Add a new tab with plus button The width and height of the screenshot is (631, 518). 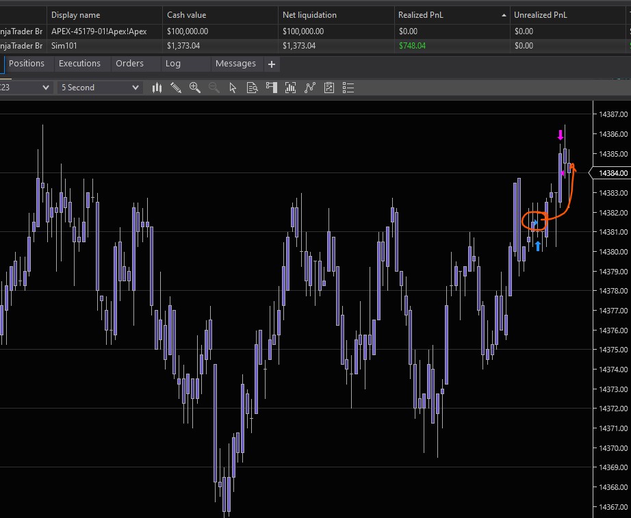pos(272,64)
